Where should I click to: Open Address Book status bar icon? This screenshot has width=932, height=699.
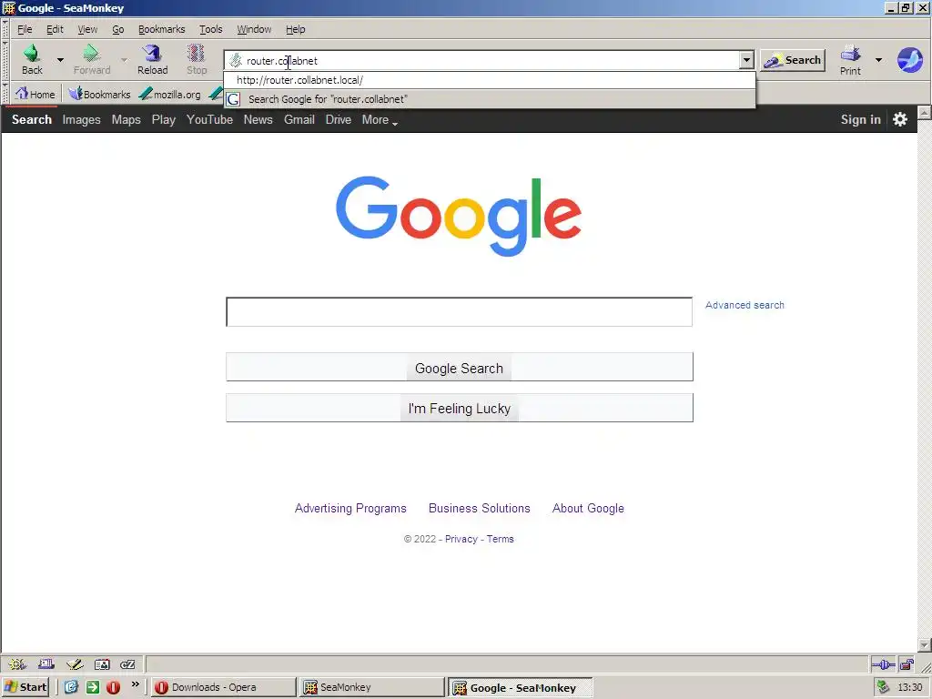(x=102, y=664)
